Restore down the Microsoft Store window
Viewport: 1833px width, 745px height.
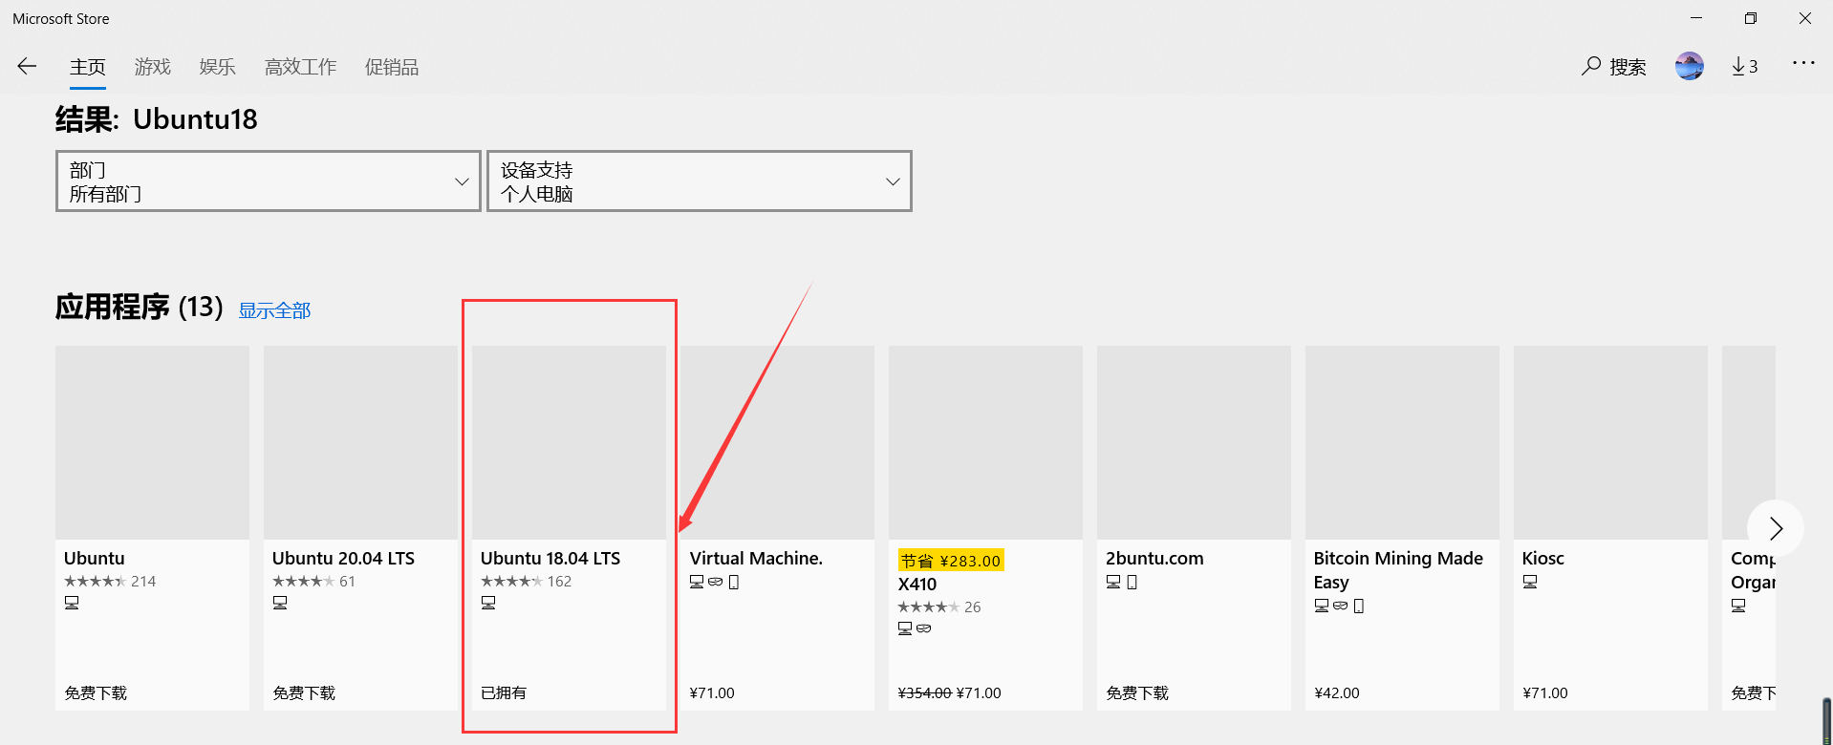tap(1751, 18)
